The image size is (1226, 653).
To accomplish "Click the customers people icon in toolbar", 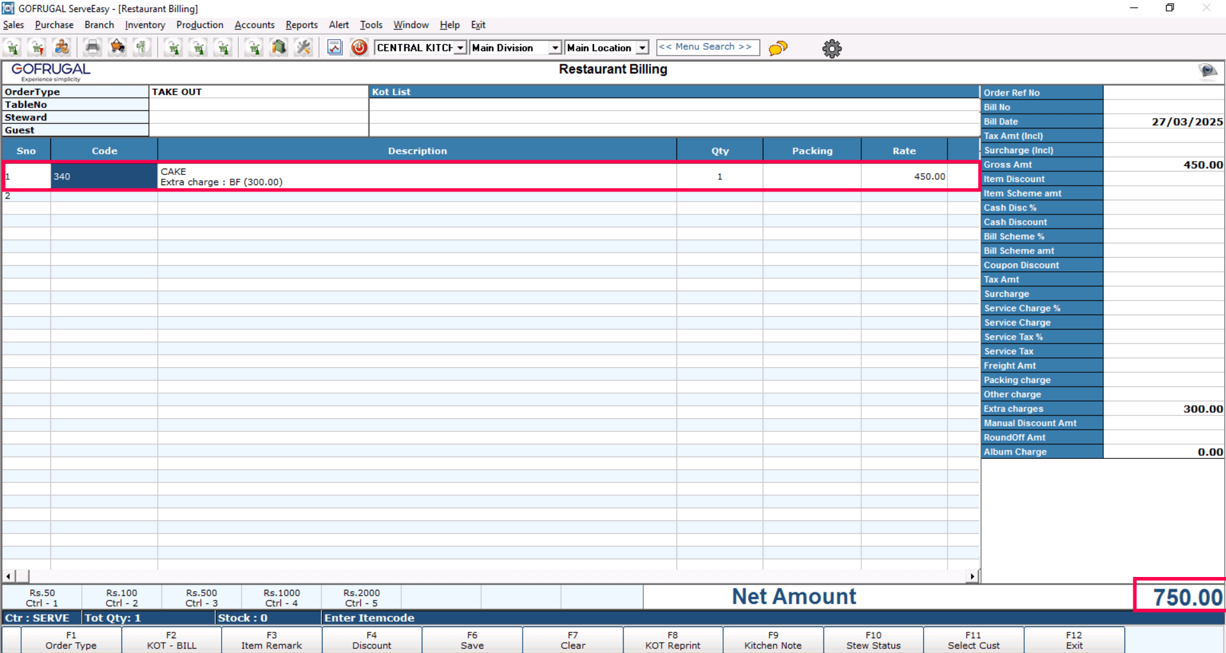I will [x=62, y=47].
